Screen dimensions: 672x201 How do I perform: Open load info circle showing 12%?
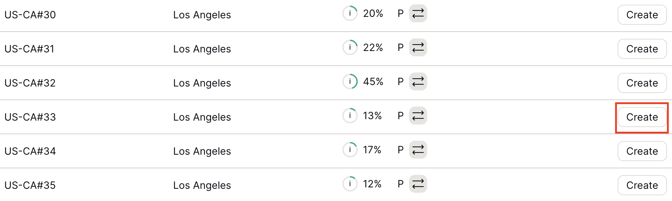coord(350,184)
